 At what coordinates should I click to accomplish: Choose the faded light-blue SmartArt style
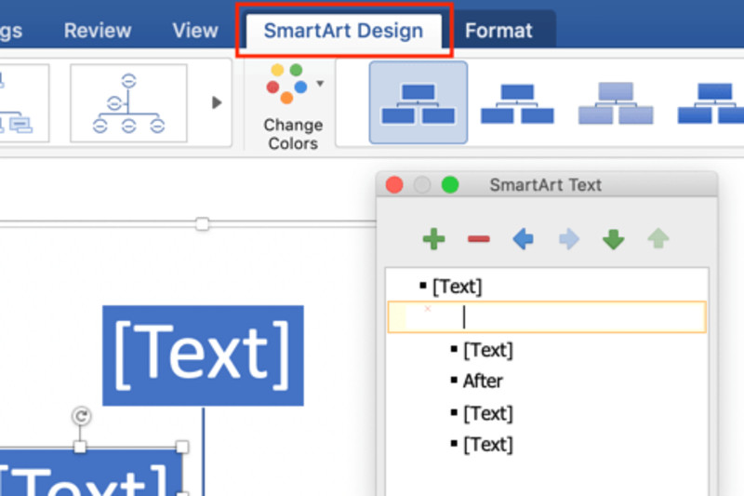pos(616,103)
